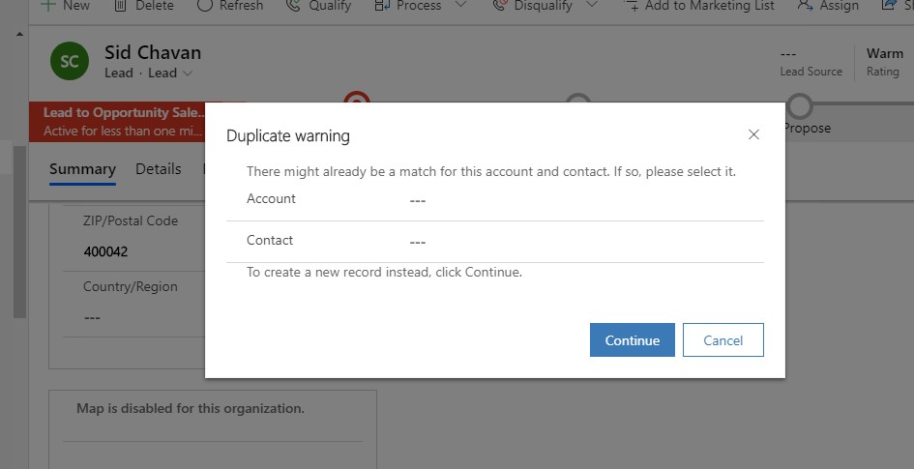914x469 pixels.
Task: Click the Delete trash icon
Action: point(120,5)
